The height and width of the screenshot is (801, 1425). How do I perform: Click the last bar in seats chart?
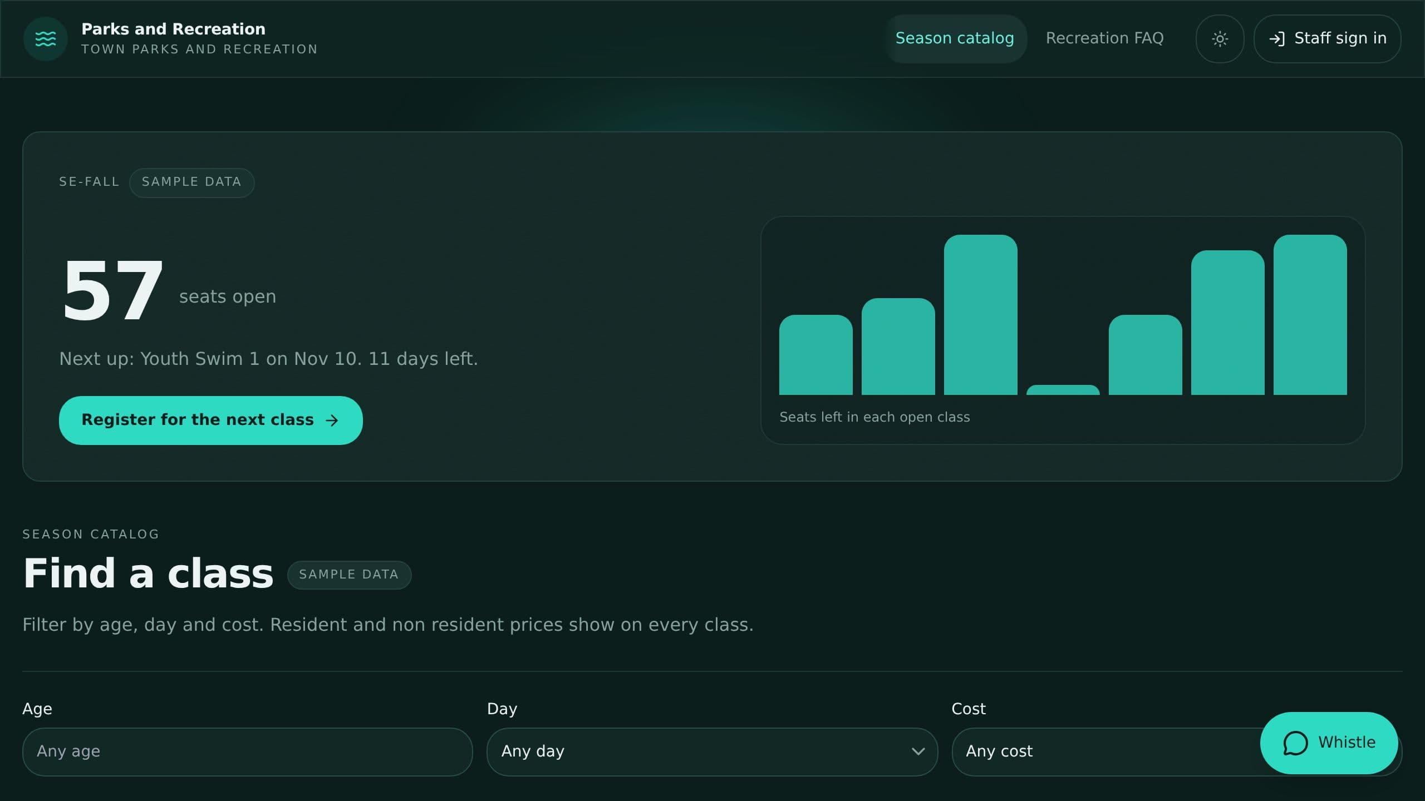coord(1310,315)
